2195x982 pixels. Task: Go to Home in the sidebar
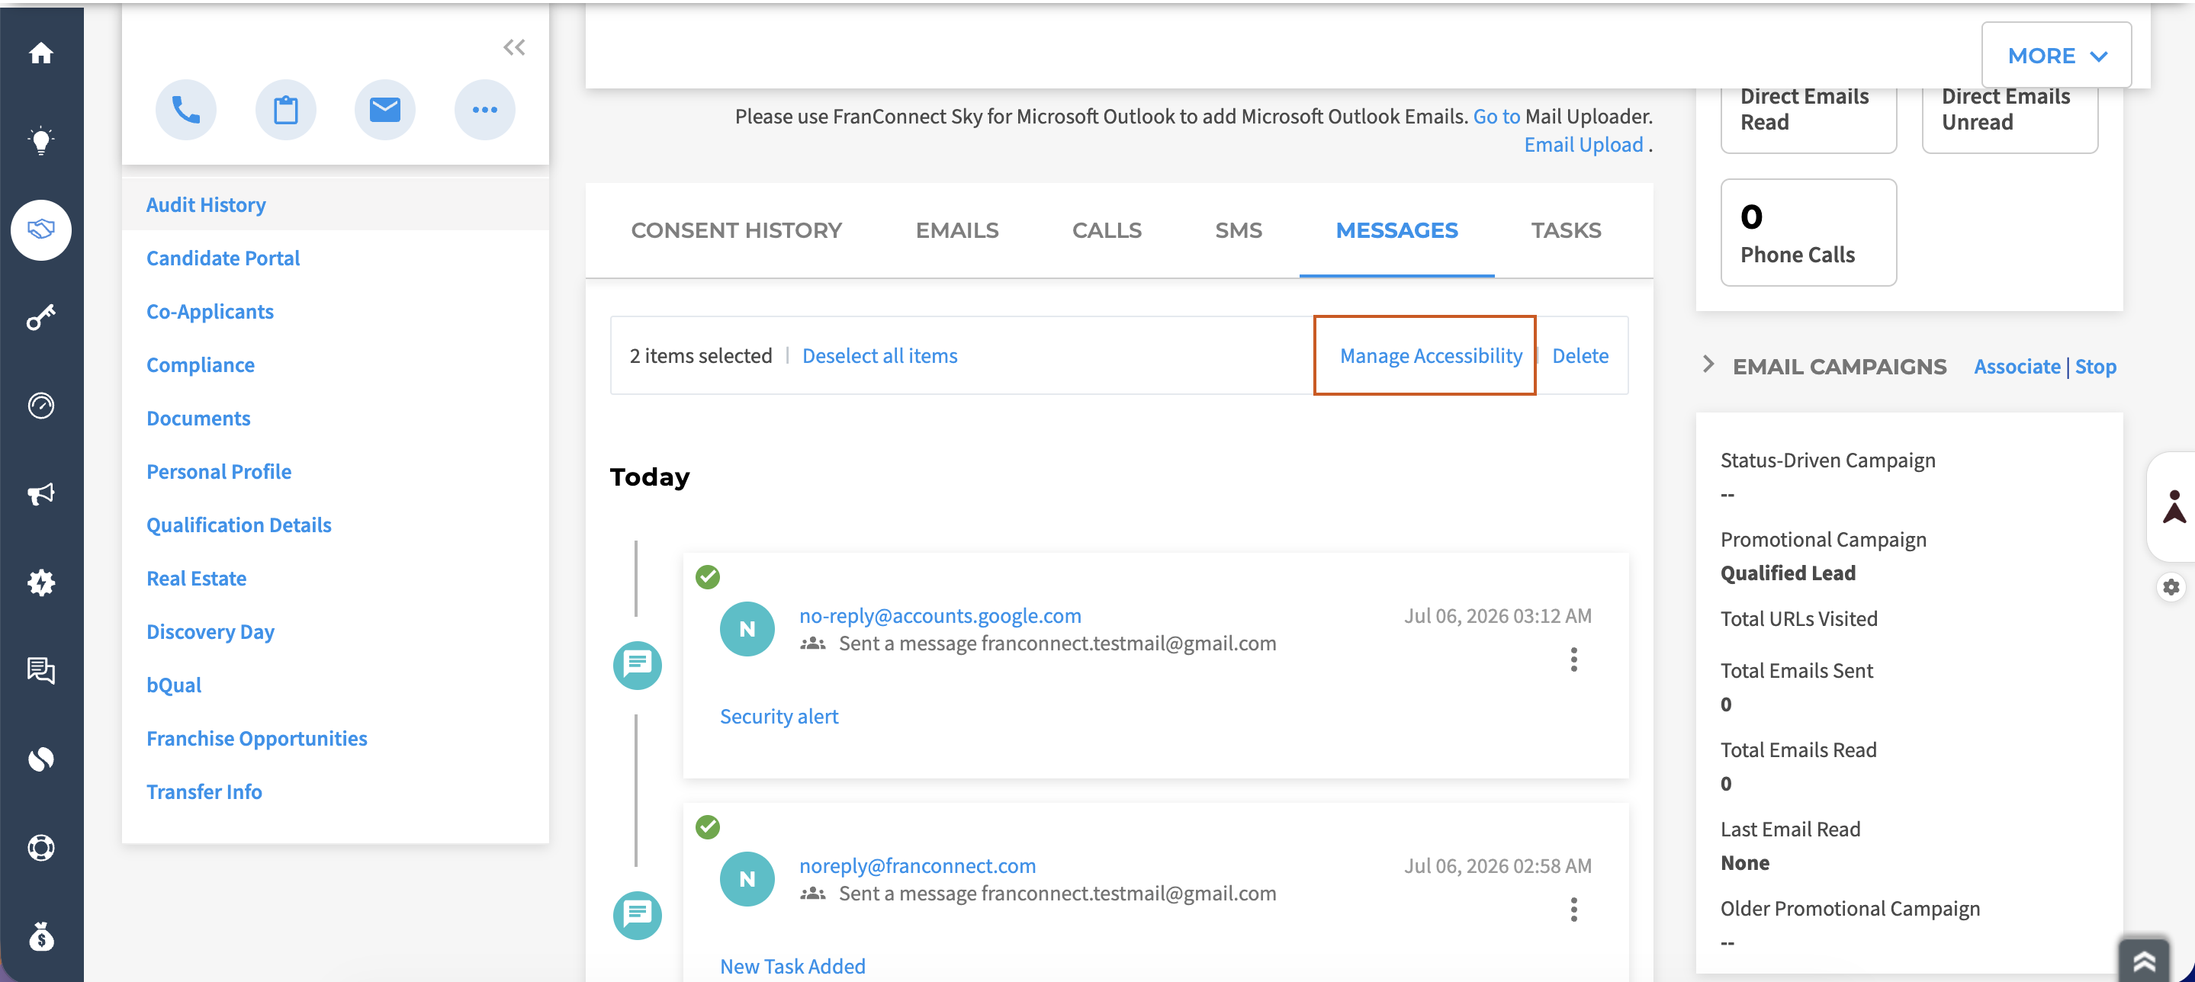pyautogui.click(x=41, y=53)
